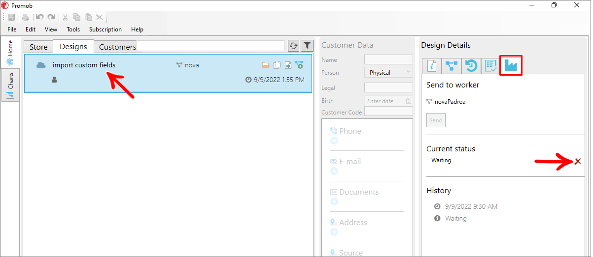This screenshot has height=257, width=593.
Task: Open the Birth date calendar picker
Action: pyautogui.click(x=409, y=101)
